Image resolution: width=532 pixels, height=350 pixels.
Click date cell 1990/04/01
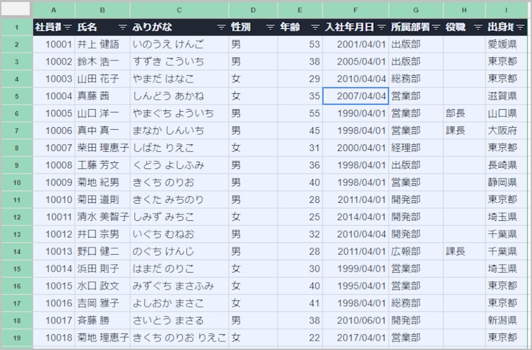point(356,113)
